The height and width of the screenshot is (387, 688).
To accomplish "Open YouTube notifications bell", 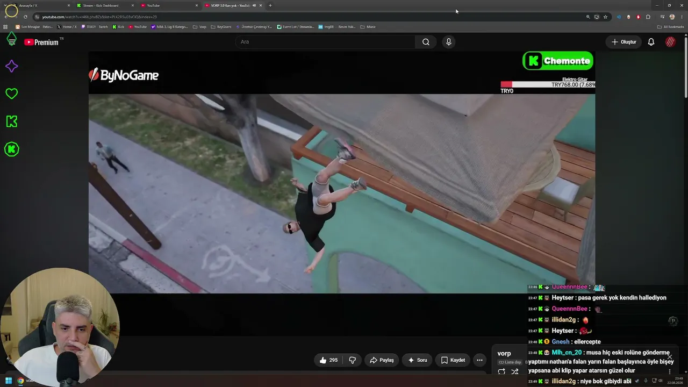I will tap(651, 42).
